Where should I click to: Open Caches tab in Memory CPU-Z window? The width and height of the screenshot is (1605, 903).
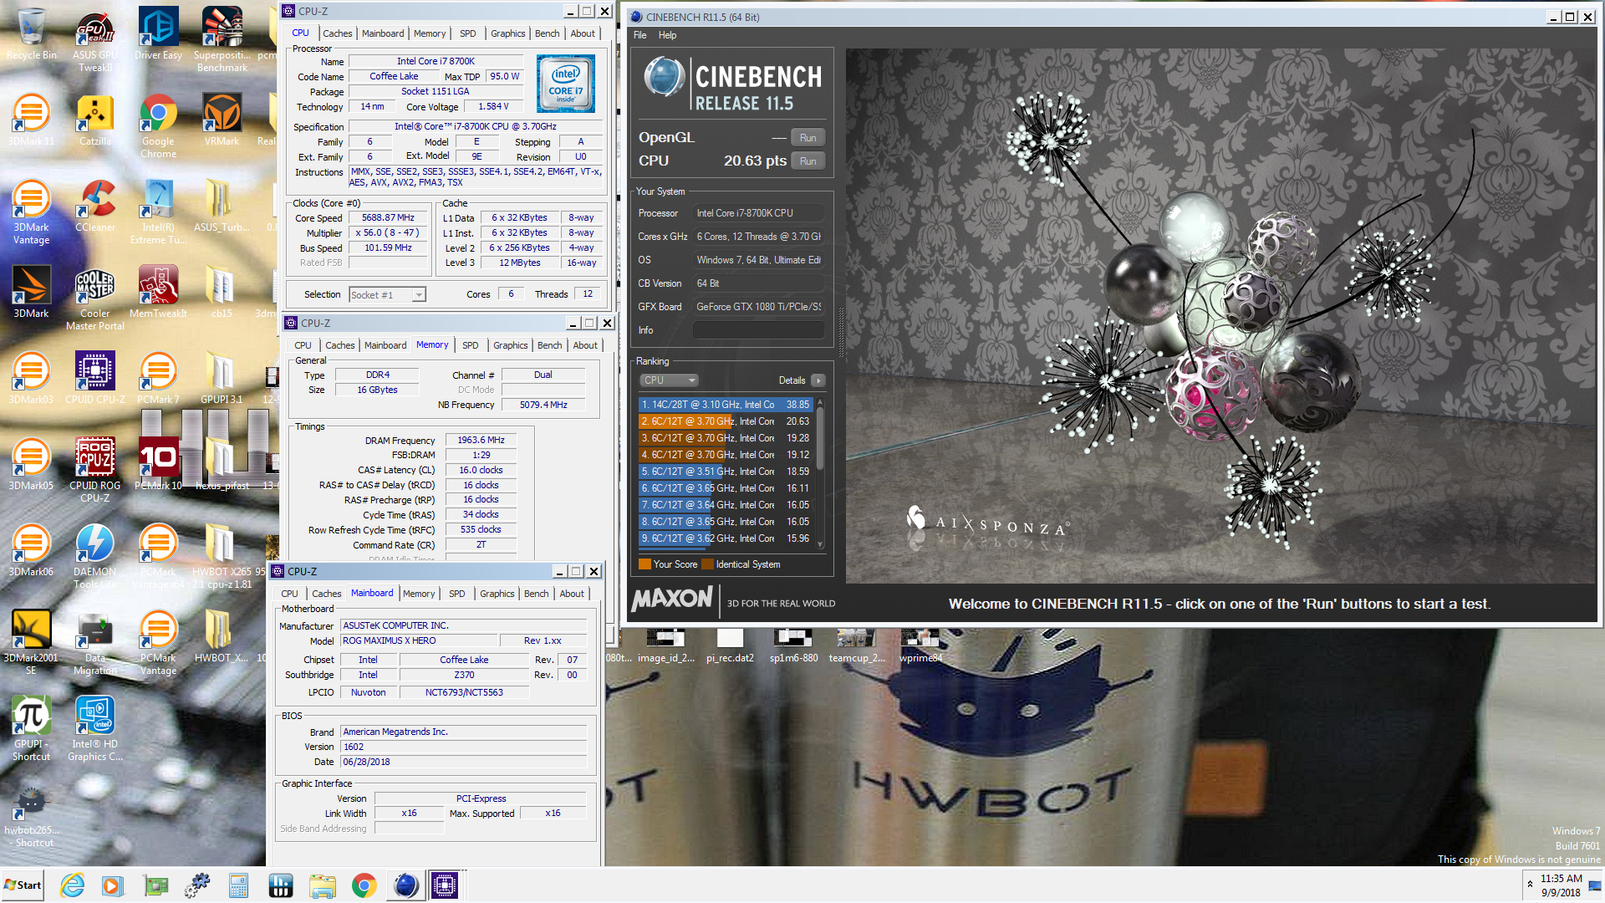(340, 345)
